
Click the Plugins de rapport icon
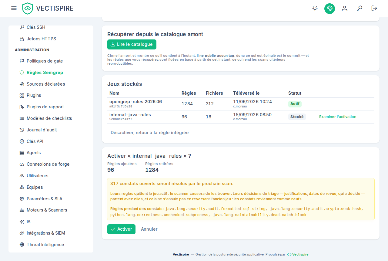pyautogui.click(x=22, y=107)
